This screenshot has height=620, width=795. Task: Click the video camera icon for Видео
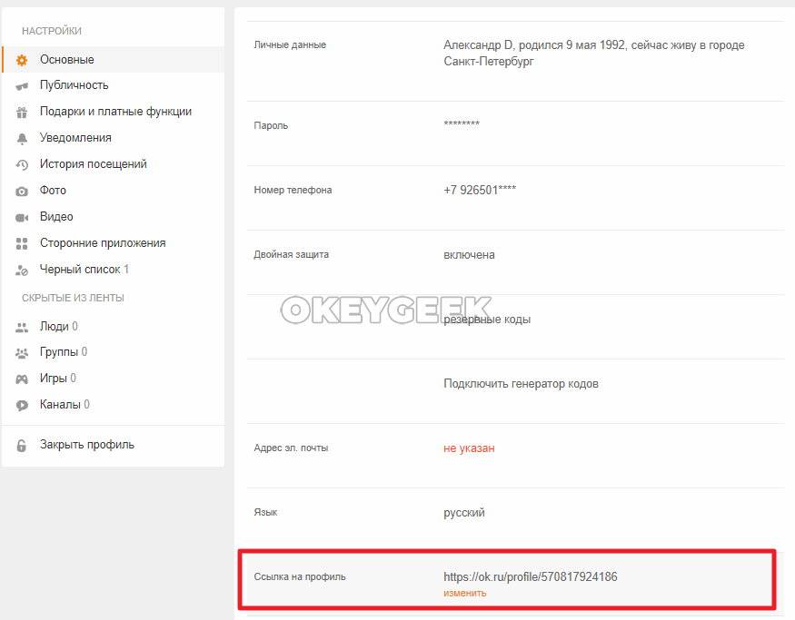coord(22,218)
